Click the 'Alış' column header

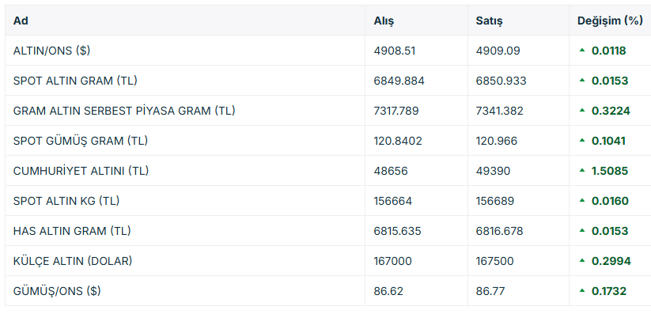click(384, 21)
